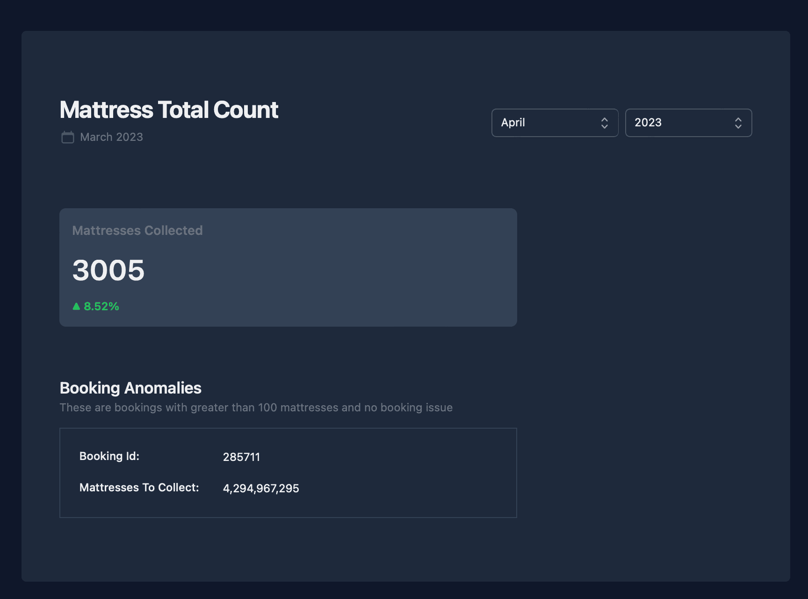Click the up-down chevron in 2023 selector
Image resolution: width=808 pixels, height=599 pixels.
738,123
